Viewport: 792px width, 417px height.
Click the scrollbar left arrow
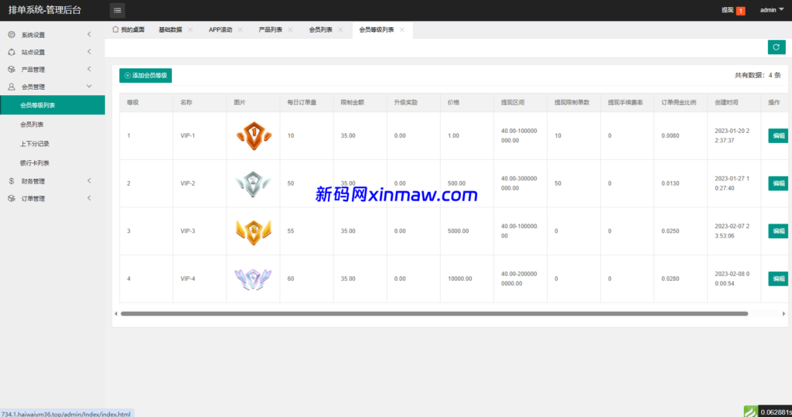(x=116, y=314)
